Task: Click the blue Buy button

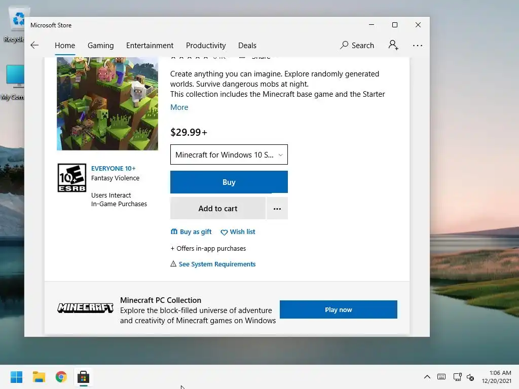Action: click(x=229, y=182)
